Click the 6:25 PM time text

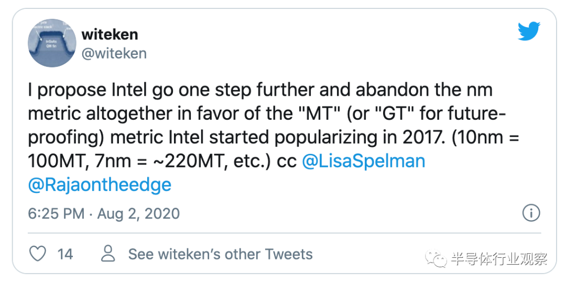(x=56, y=213)
